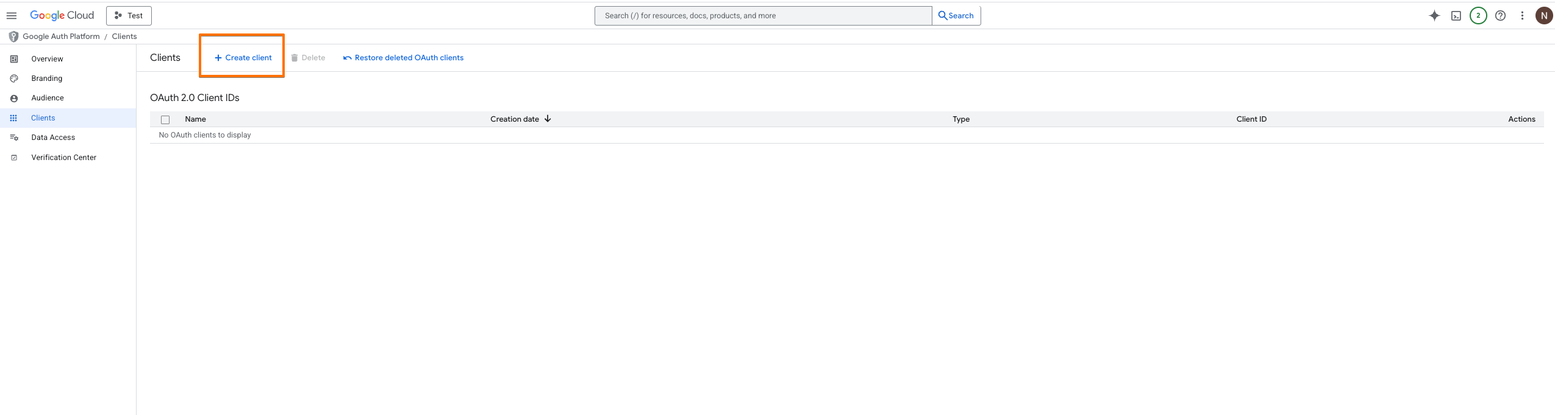Open notifications badge showing 2

[1478, 16]
